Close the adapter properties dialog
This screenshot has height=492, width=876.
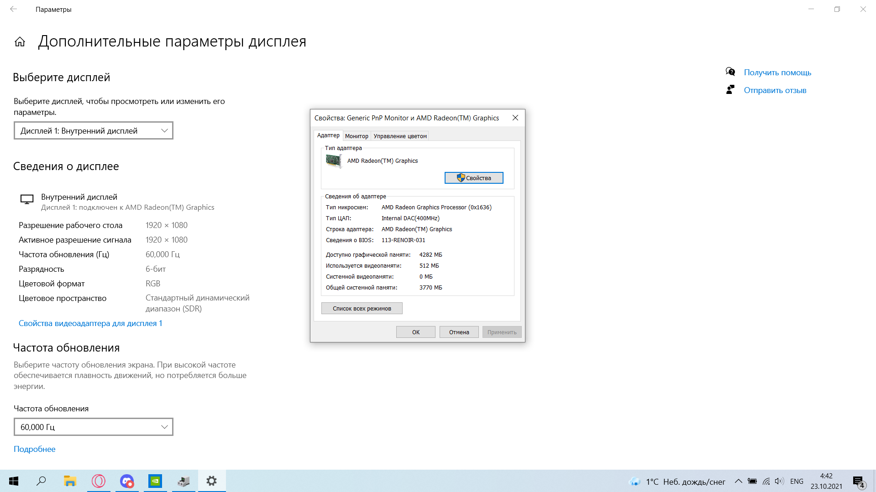coord(515,118)
